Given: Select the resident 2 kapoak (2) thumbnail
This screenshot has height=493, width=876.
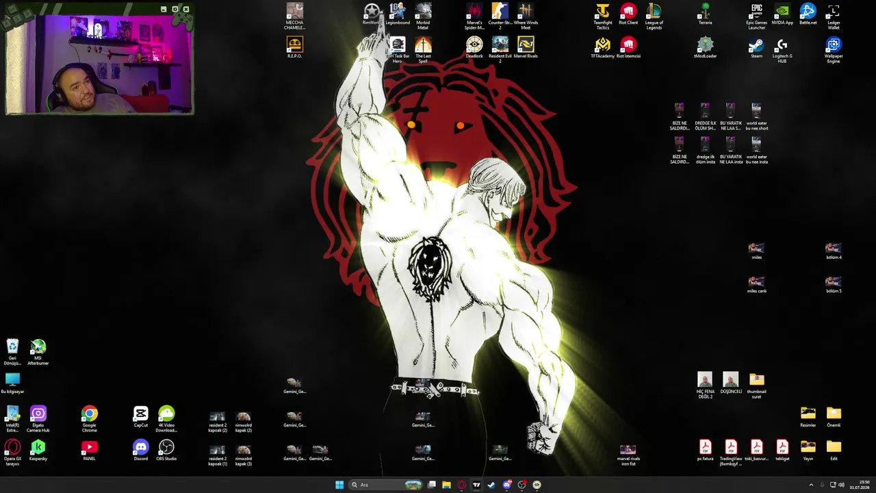Looking at the screenshot, I should point(218,421).
